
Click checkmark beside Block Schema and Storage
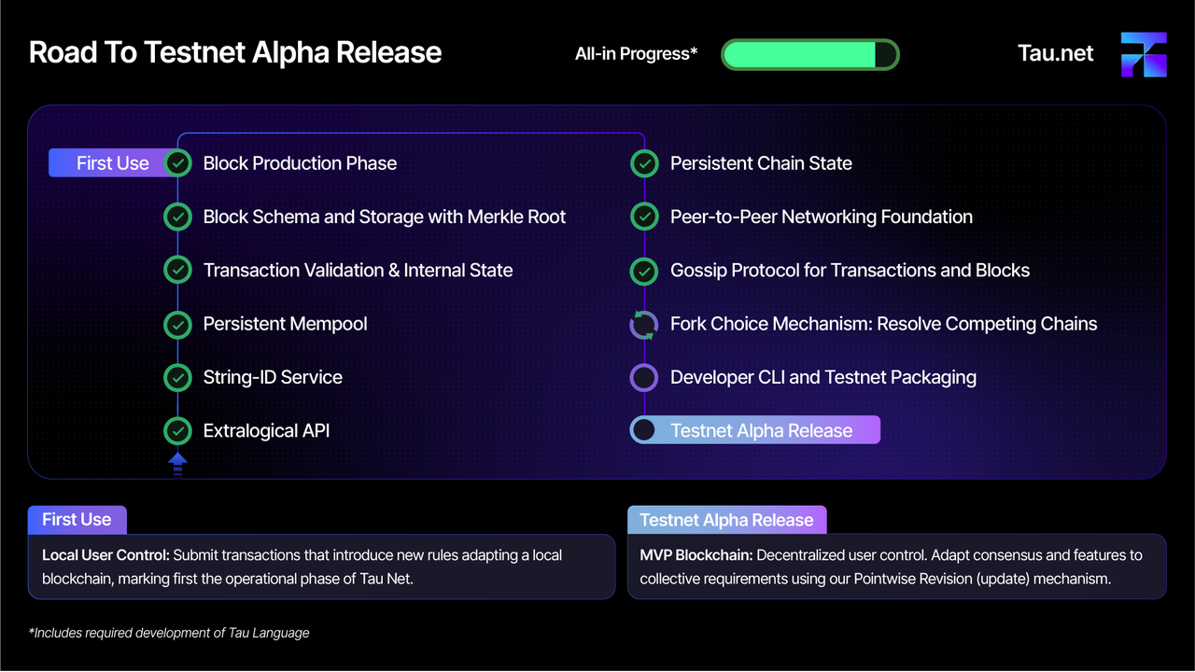point(177,217)
